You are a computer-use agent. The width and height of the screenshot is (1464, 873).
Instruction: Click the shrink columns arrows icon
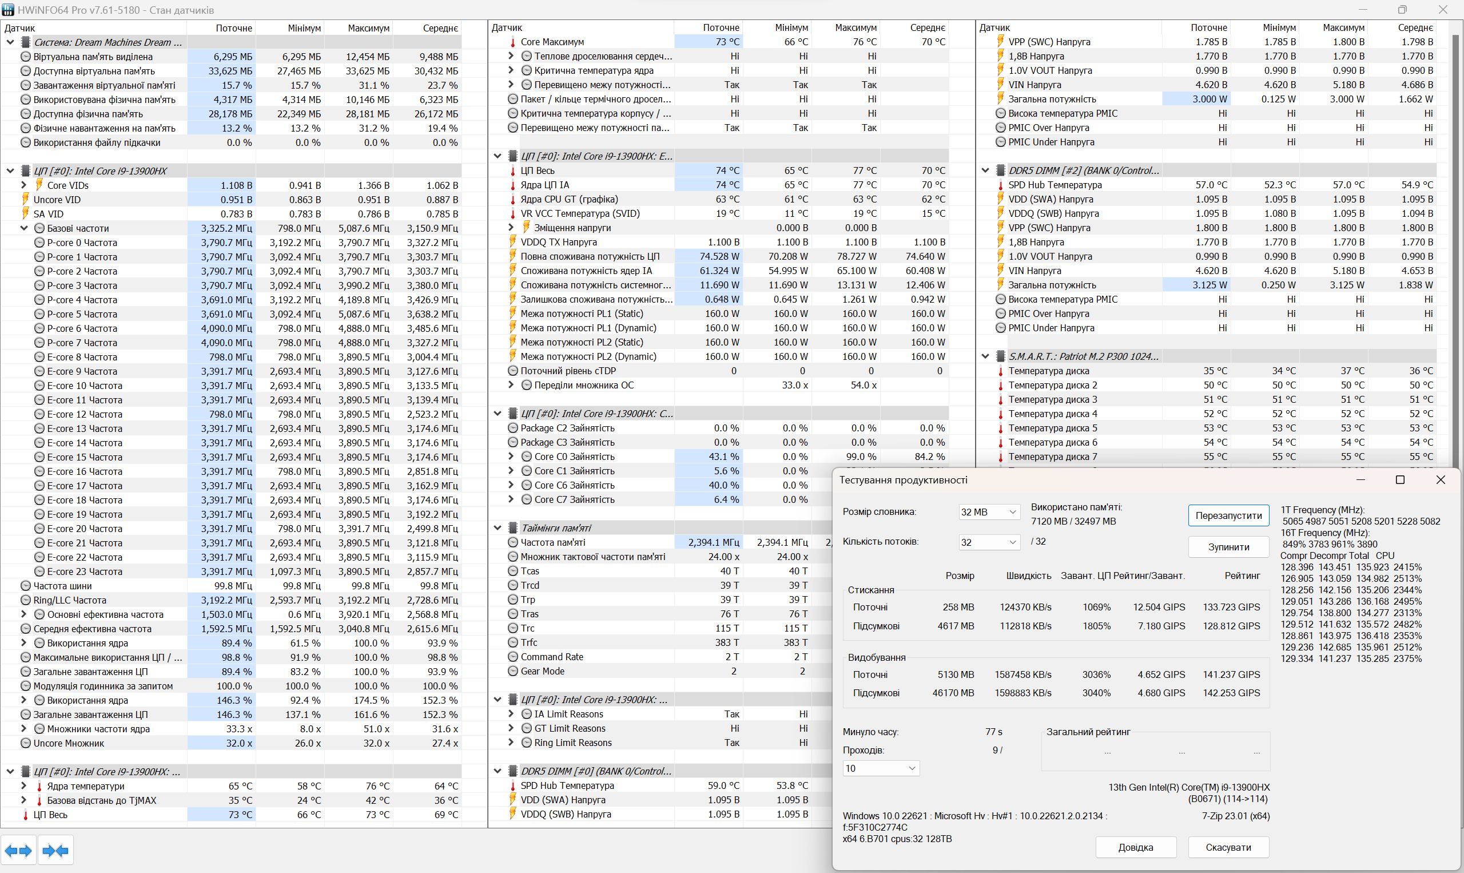[56, 850]
